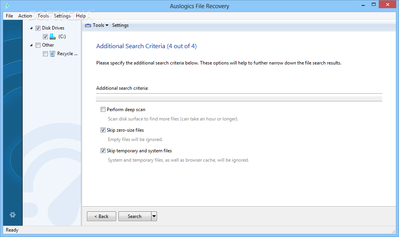
Task: Select the Disk Drives label
Action: click(53, 28)
